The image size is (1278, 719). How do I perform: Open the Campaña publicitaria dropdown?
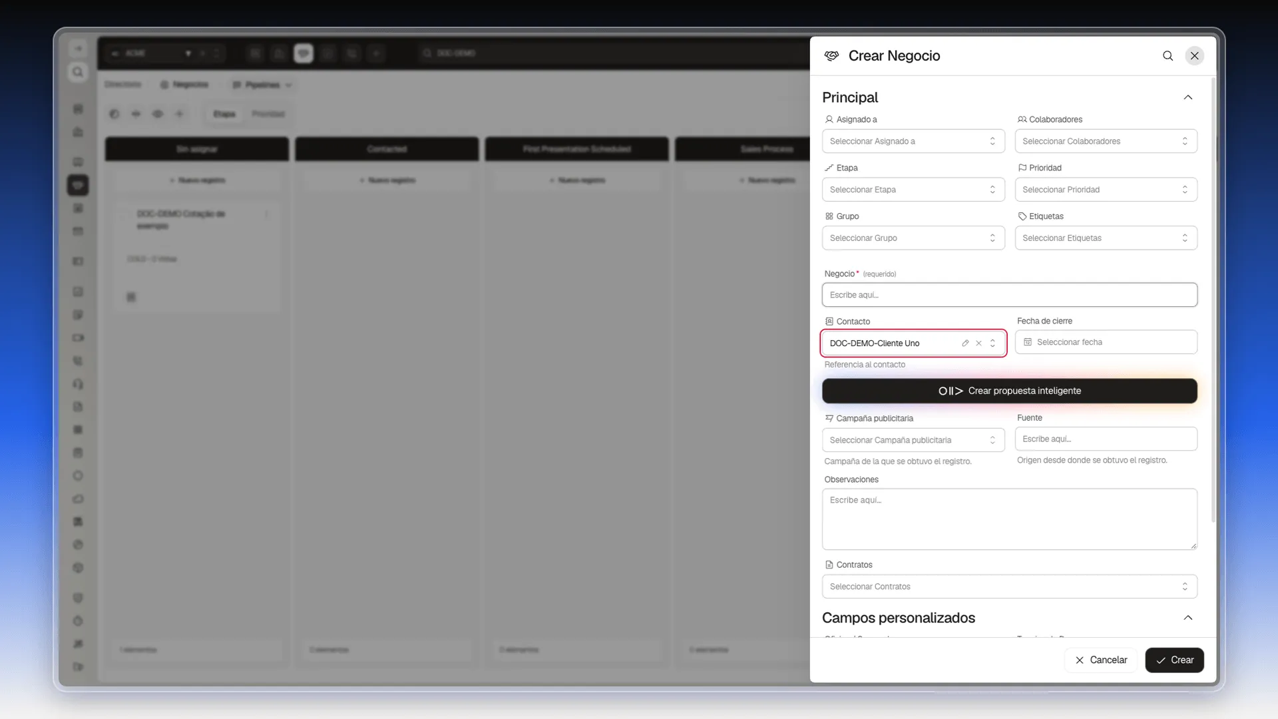coord(913,440)
